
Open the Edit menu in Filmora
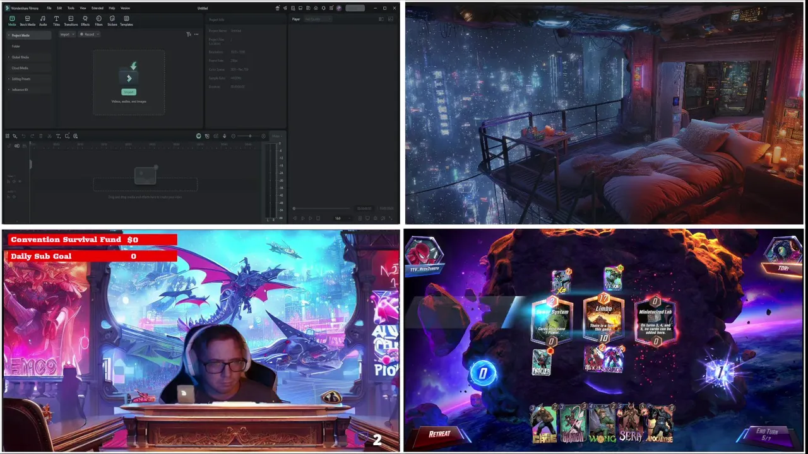[59, 8]
